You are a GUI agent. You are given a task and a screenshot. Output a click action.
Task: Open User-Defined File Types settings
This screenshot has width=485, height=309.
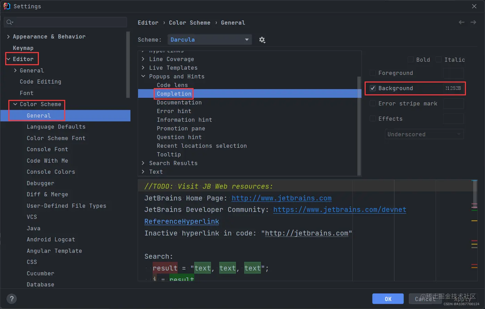67,206
